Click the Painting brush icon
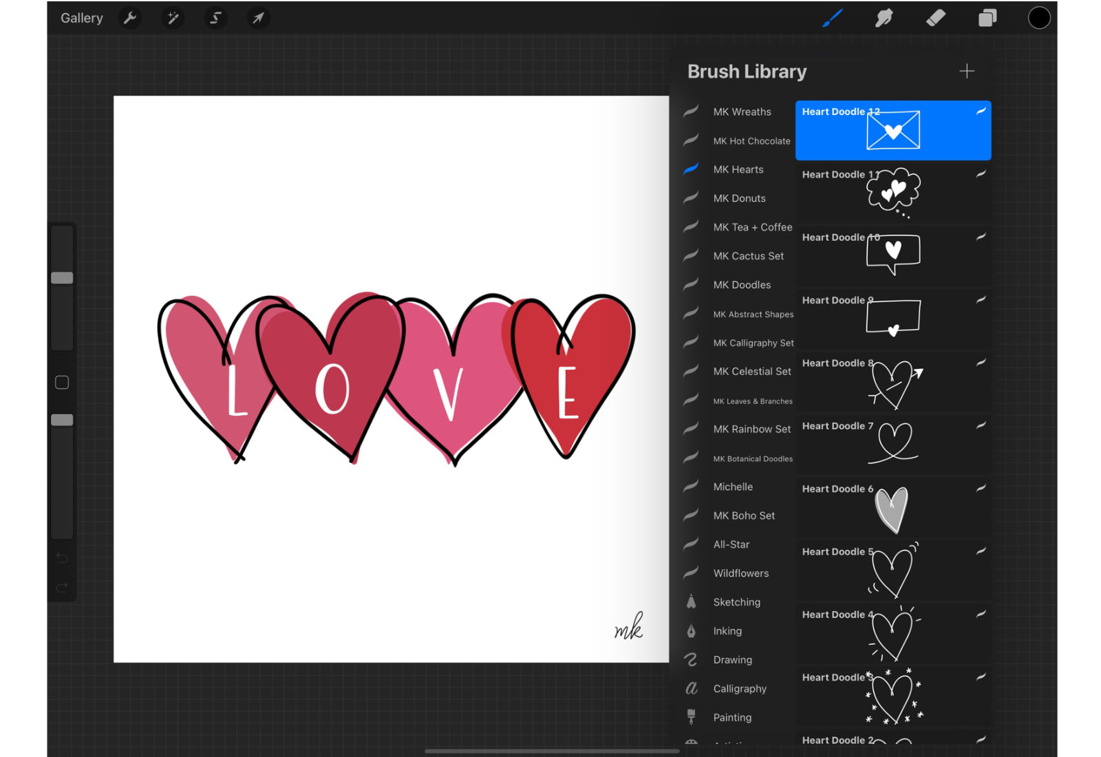Image resolution: width=1101 pixels, height=757 pixels. point(692,717)
